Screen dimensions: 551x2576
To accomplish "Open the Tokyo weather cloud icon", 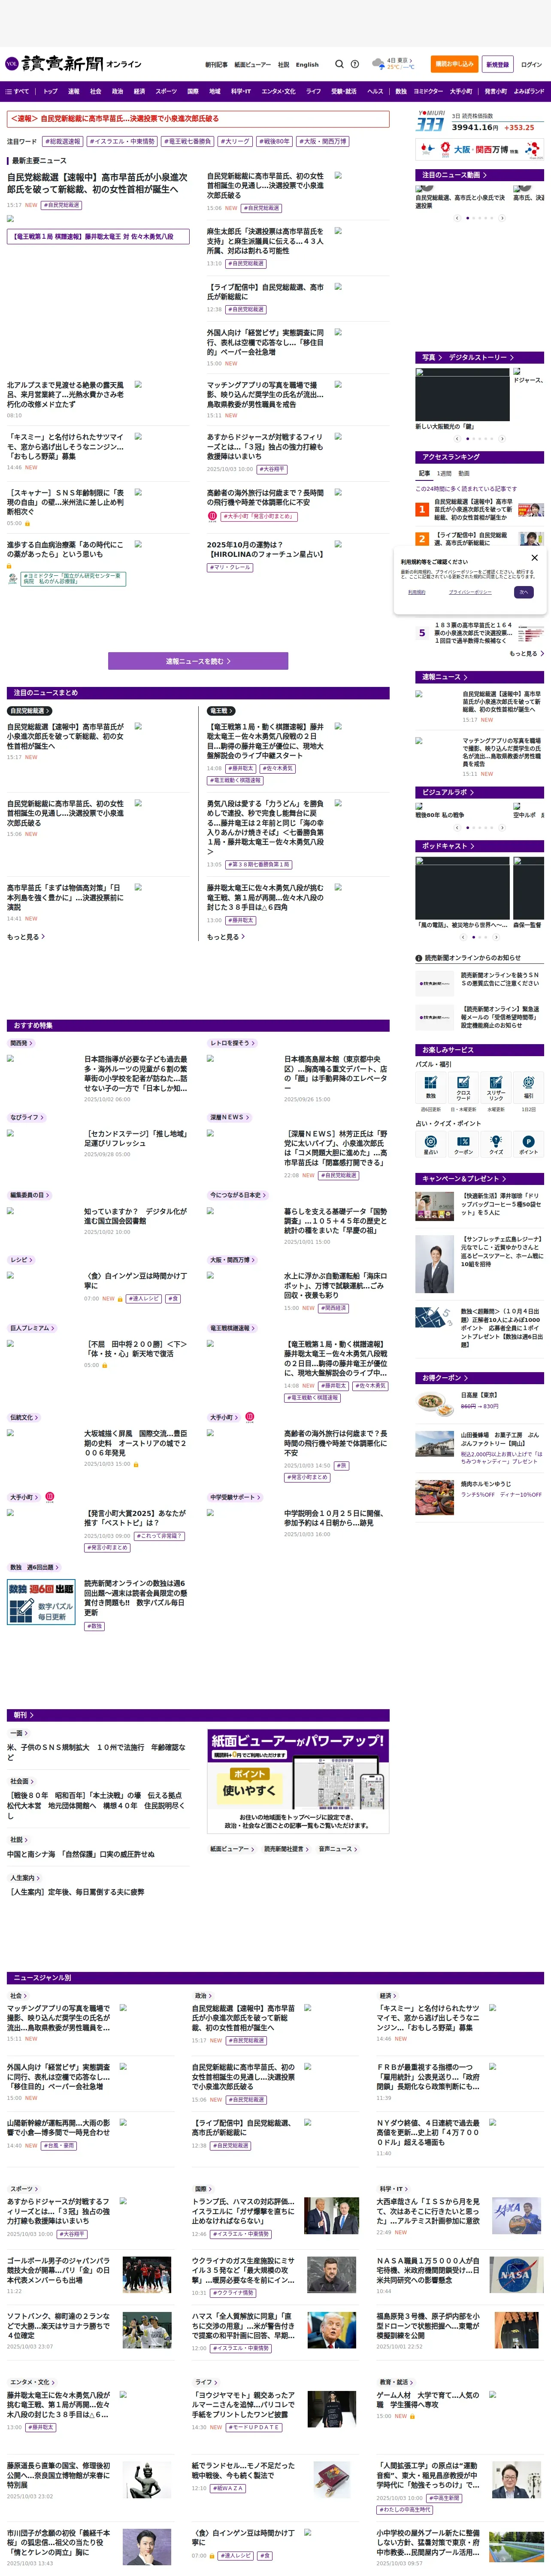I will point(378,64).
